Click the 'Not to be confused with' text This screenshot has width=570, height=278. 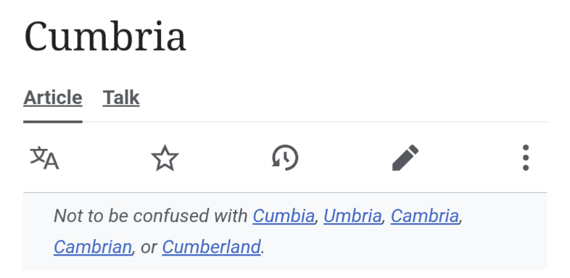pyautogui.click(x=152, y=215)
